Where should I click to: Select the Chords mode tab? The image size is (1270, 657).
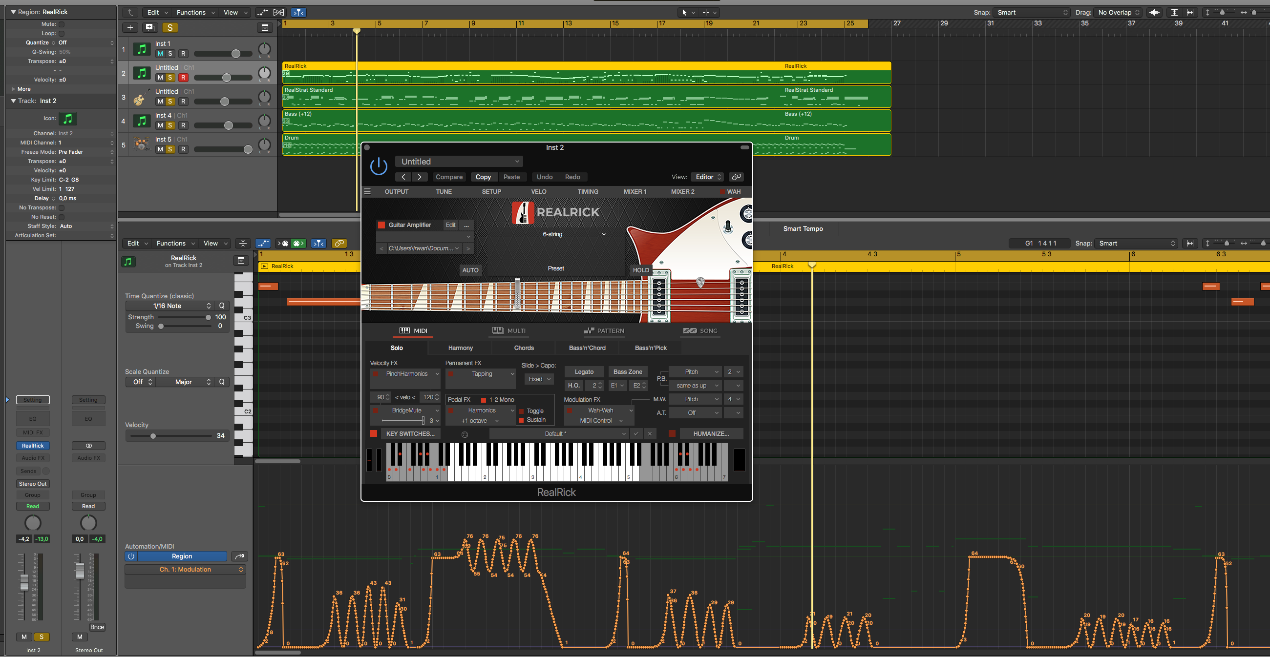(x=524, y=348)
